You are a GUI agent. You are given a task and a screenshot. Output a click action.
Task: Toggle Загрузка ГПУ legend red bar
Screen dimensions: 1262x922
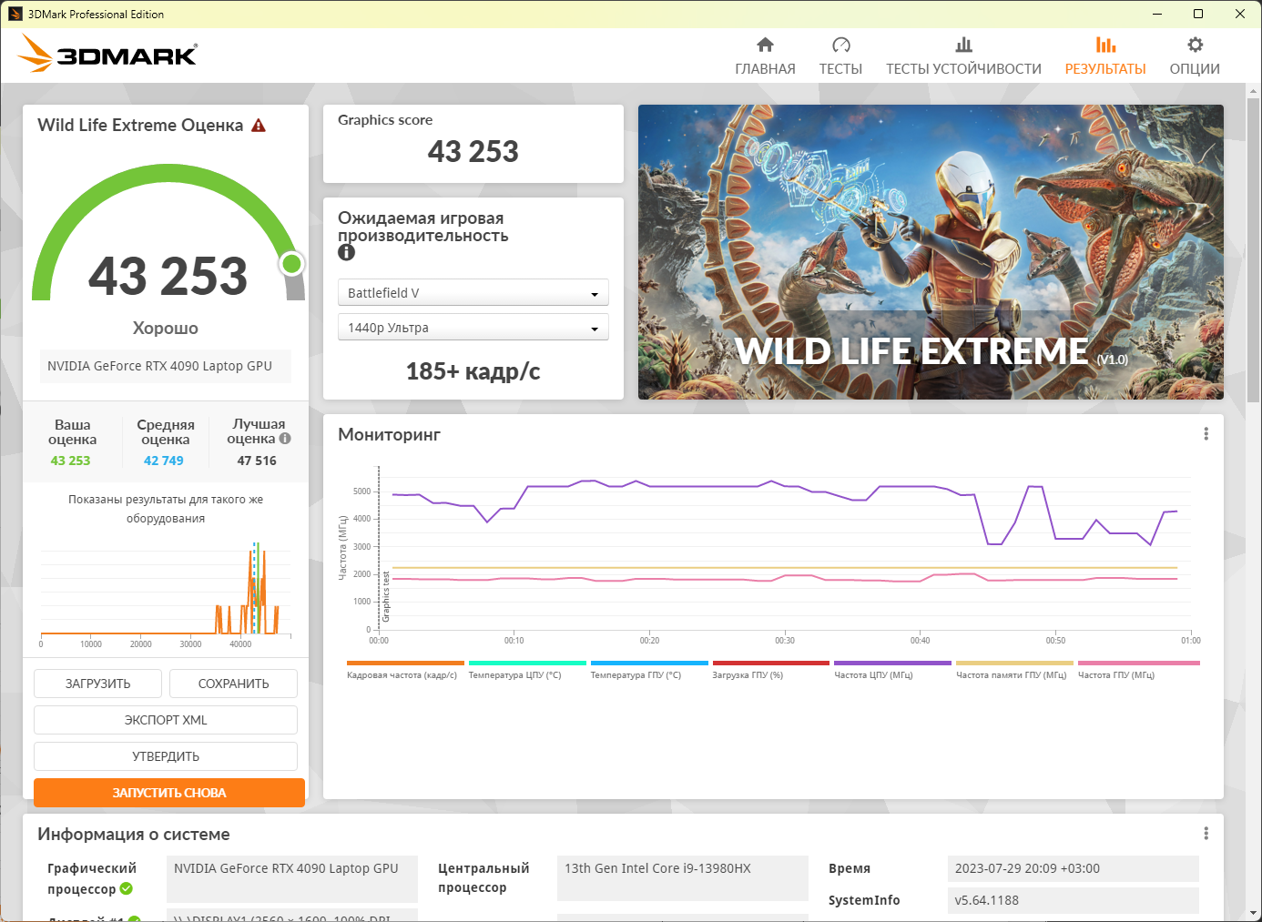pyautogui.click(x=771, y=663)
